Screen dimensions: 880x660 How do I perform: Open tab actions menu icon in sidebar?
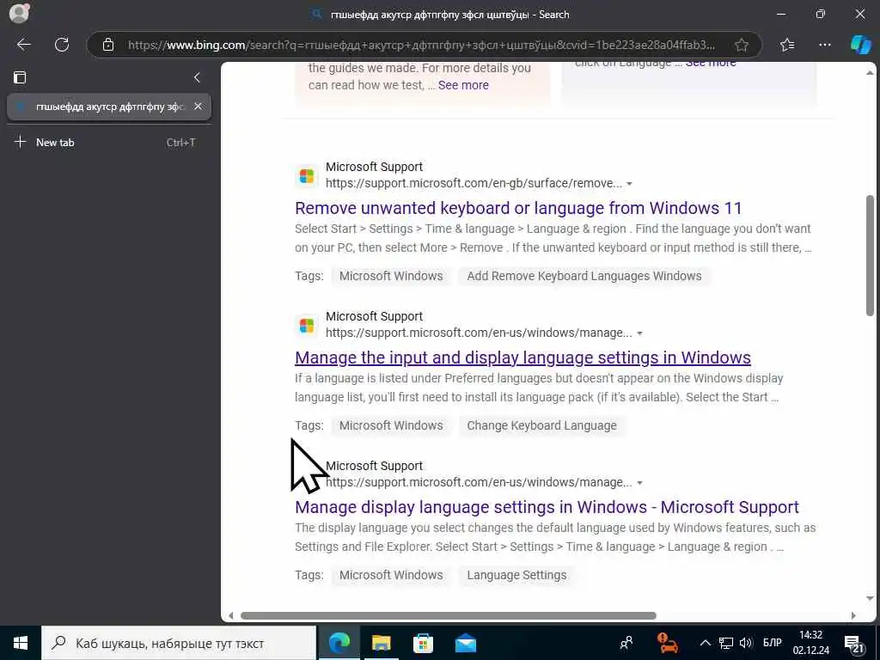(20, 76)
